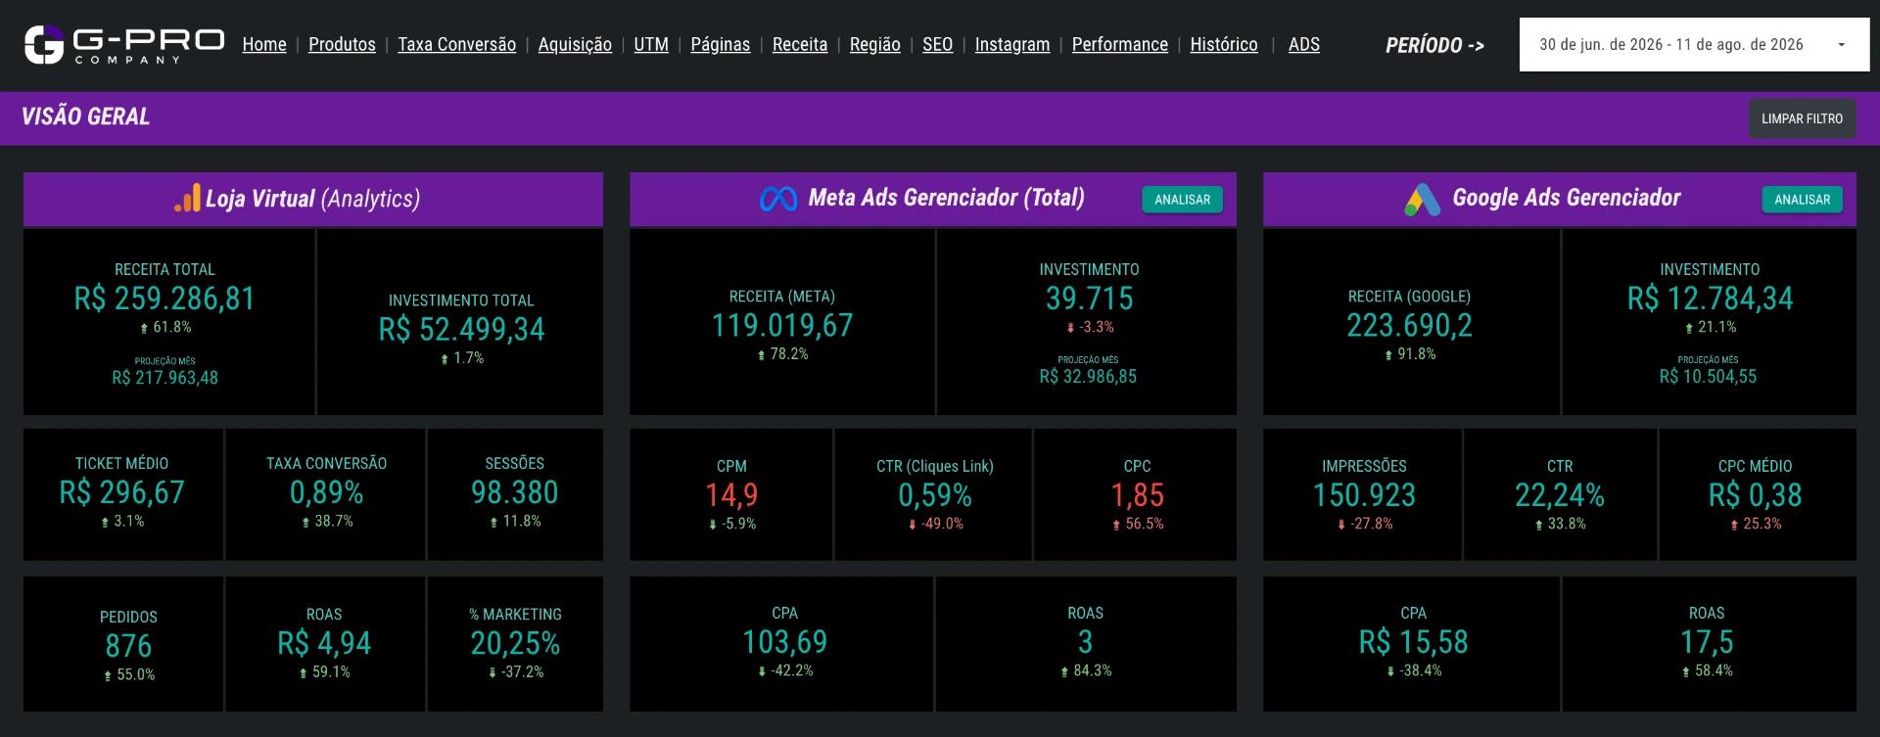
Task: Select Google projeção mês R$ 10.504,55
Action: (x=1708, y=377)
